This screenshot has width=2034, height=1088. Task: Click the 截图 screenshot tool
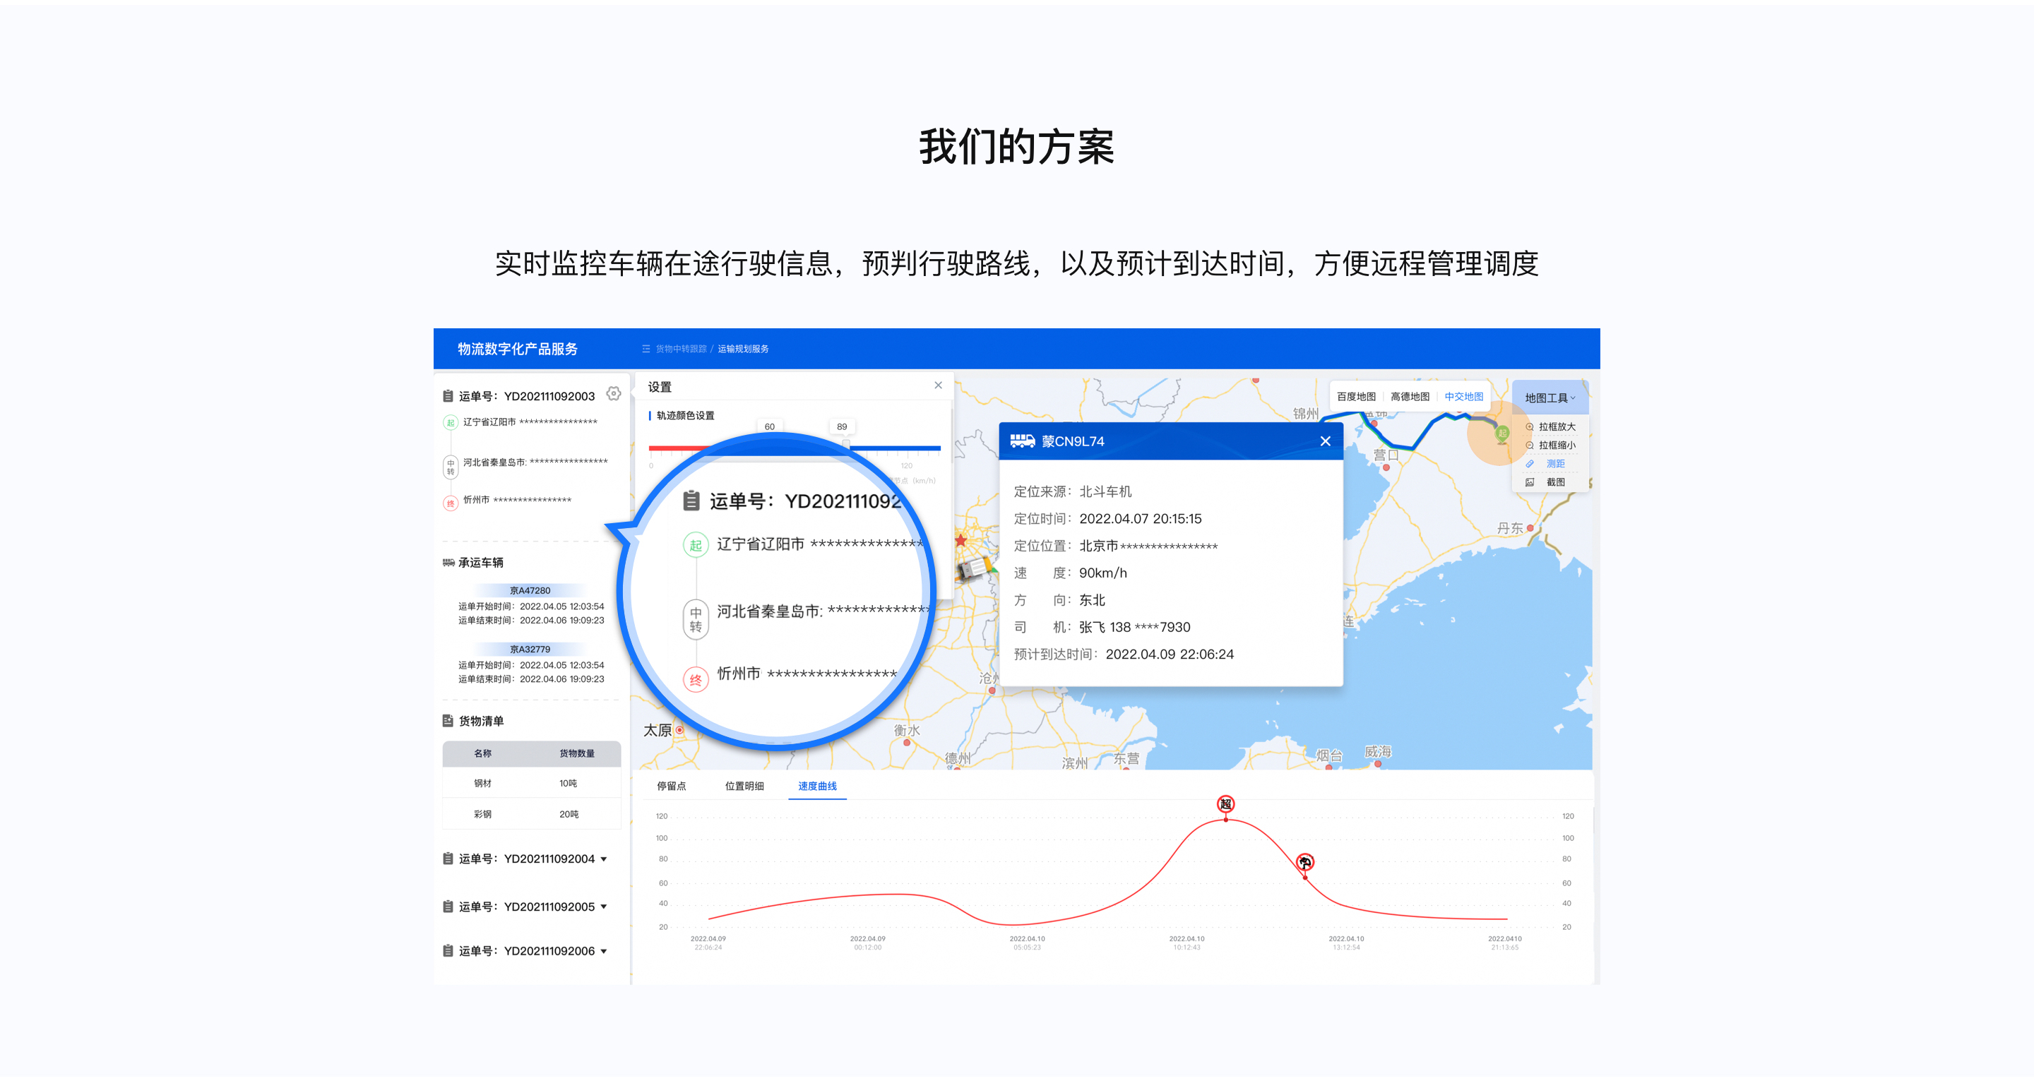(1547, 482)
